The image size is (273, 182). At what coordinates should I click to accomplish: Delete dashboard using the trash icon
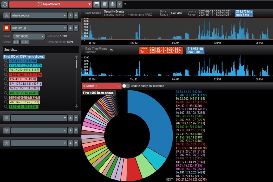click(x=105, y=4)
